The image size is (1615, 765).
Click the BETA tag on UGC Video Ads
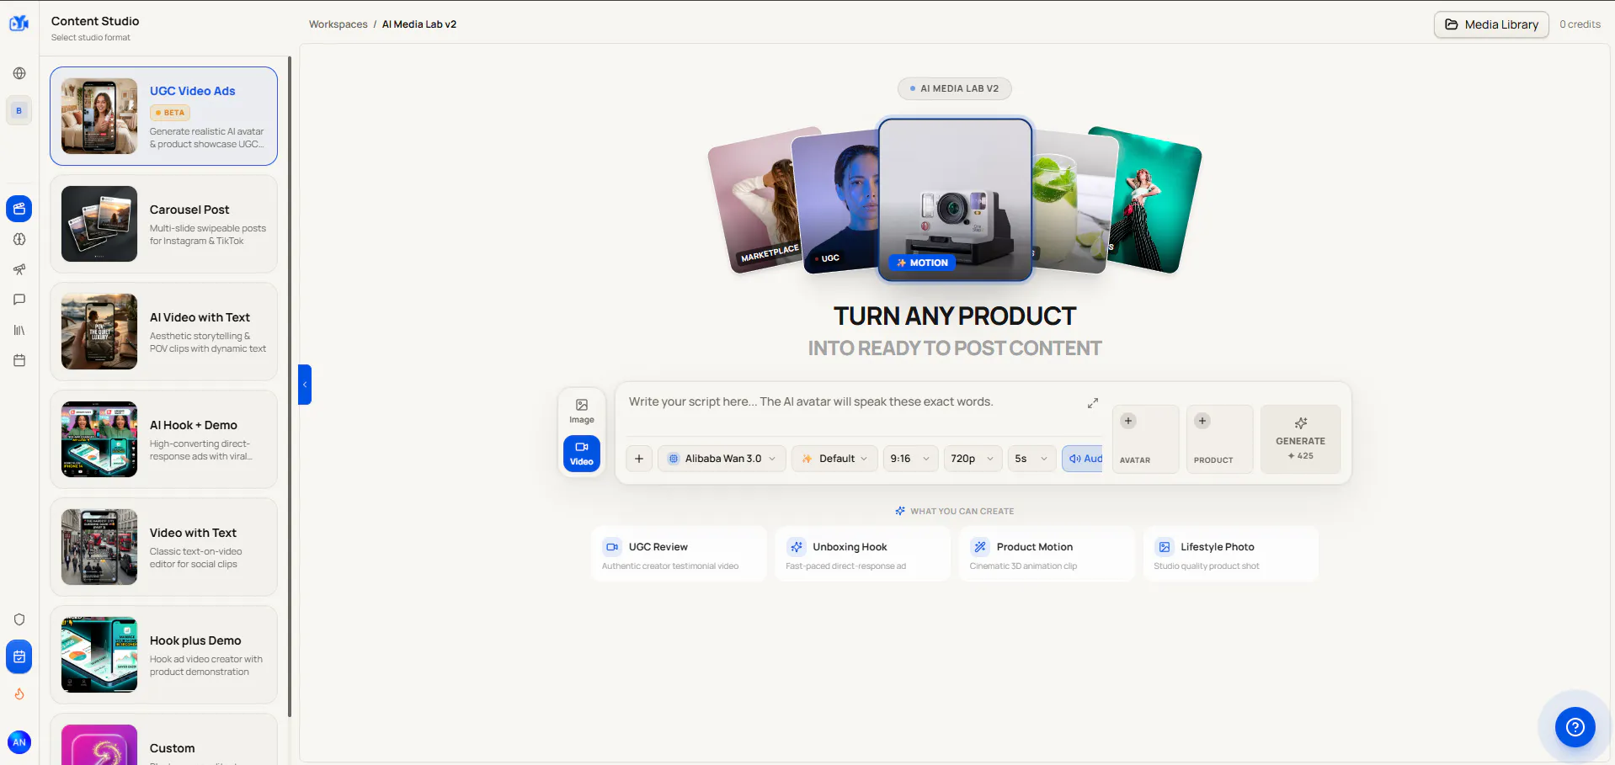click(x=170, y=113)
